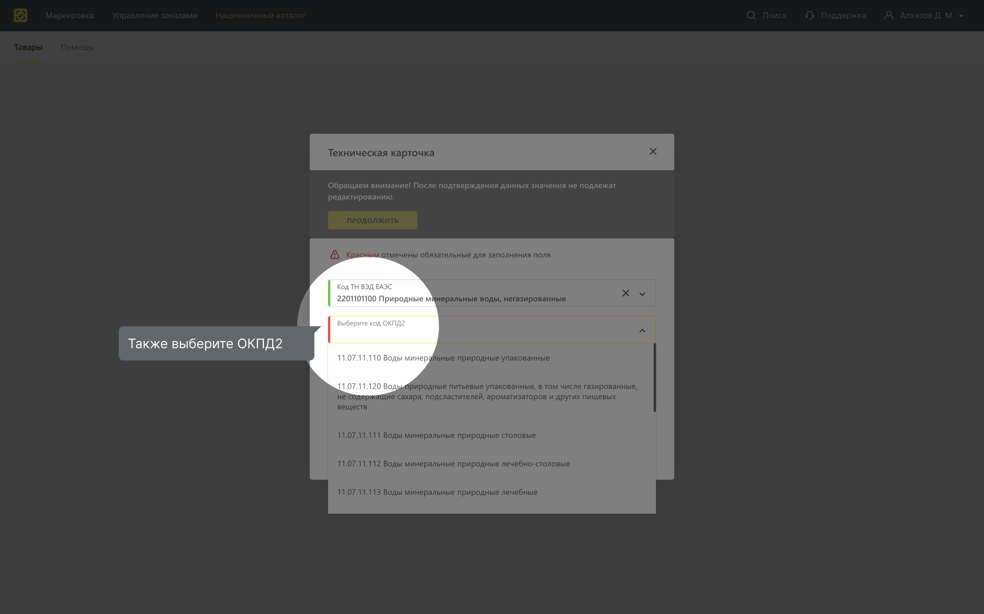
Task: Switch to the Товары tab
Action: [28, 47]
